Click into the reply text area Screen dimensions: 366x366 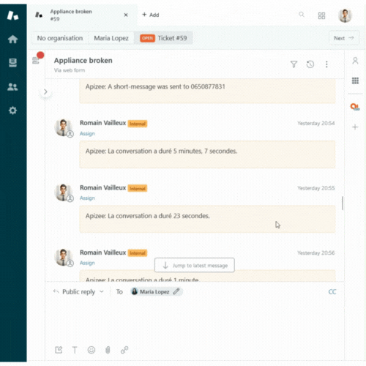tap(195, 320)
